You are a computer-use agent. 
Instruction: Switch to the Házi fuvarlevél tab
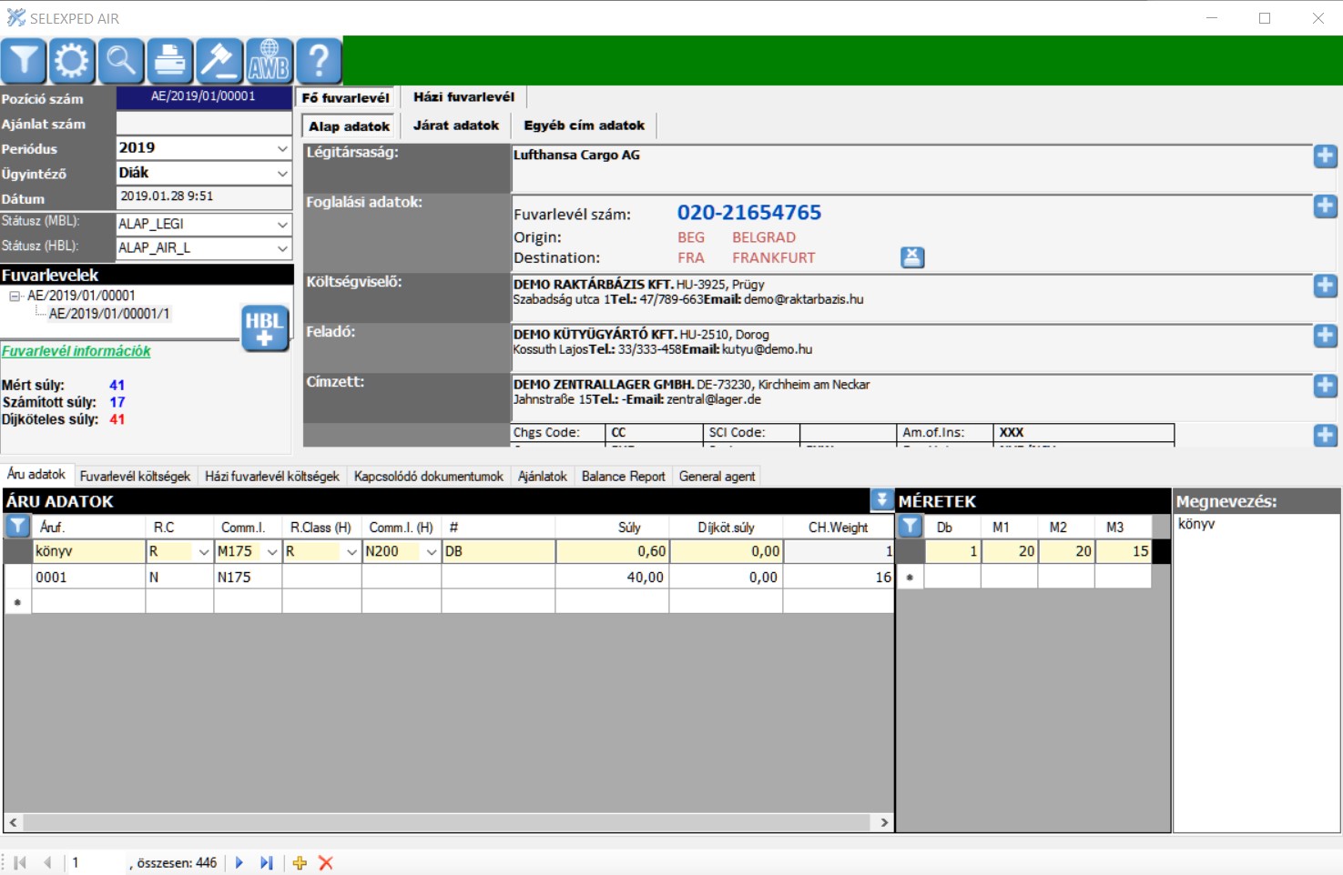click(x=464, y=96)
